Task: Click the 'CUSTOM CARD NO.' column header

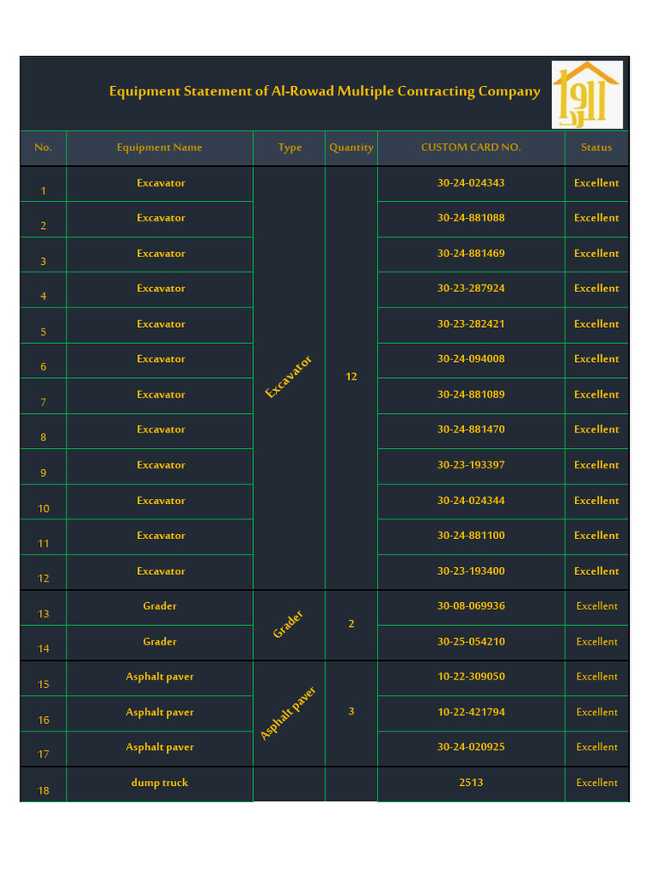Action: click(471, 147)
